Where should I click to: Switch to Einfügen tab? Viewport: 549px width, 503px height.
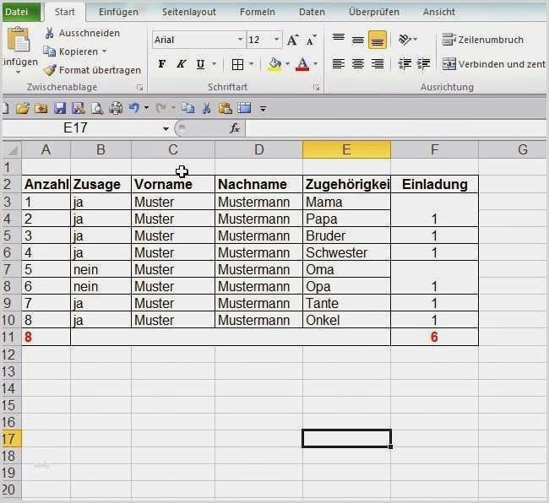point(118,12)
